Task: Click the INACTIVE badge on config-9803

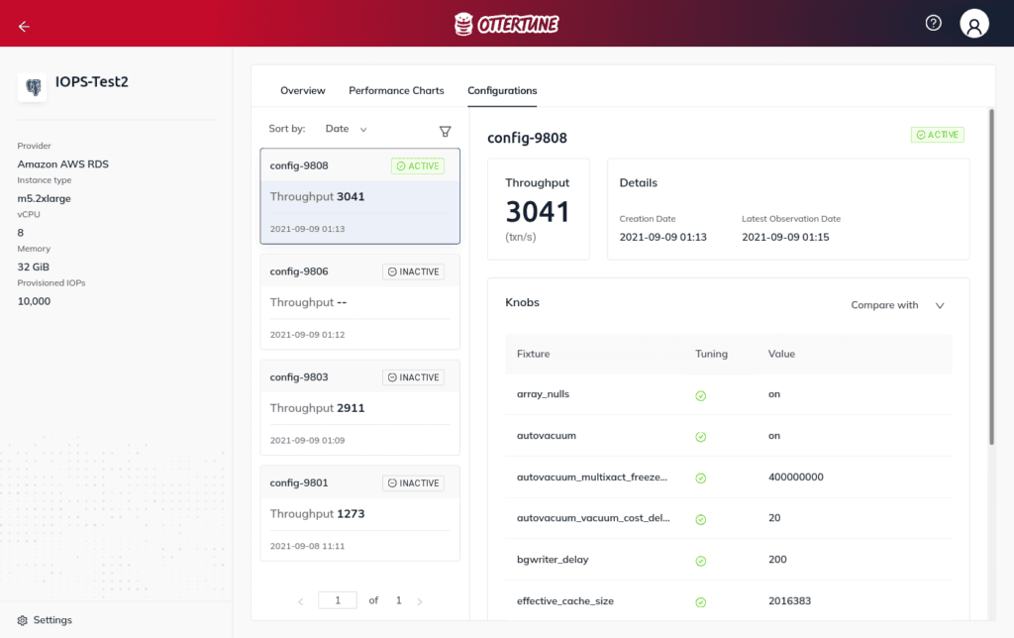Action: [413, 377]
